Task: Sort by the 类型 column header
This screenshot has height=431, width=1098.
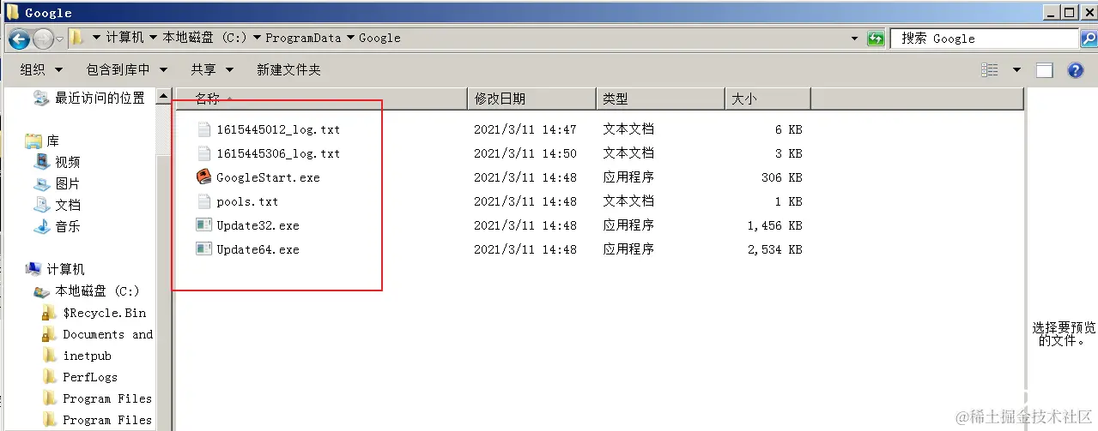Action: click(x=660, y=99)
